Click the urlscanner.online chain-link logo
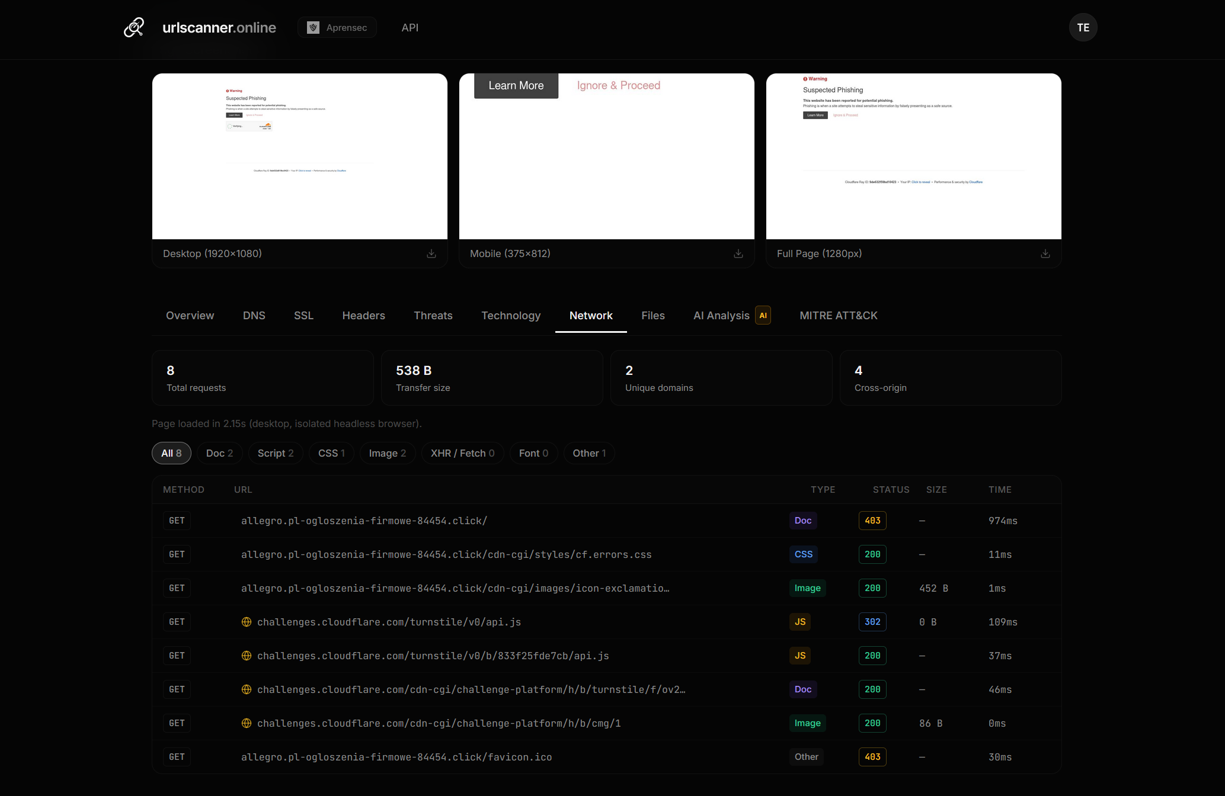The image size is (1225, 796). 134,27
